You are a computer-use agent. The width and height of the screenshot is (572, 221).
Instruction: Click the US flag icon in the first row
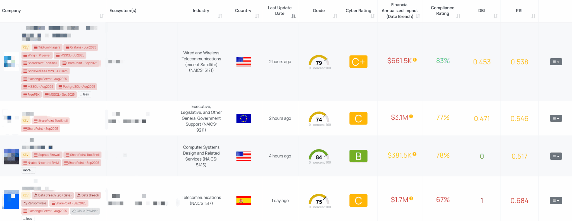coord(243,62)
